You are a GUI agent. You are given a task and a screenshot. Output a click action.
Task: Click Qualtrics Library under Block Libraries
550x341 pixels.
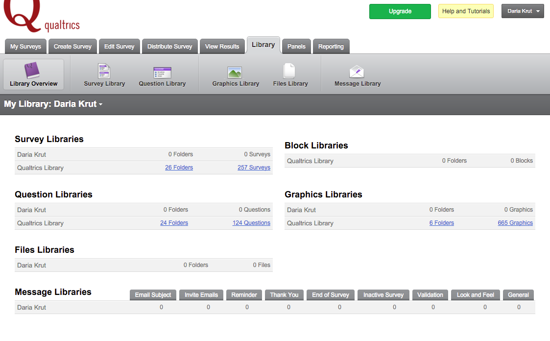click(x=310, y=161)
